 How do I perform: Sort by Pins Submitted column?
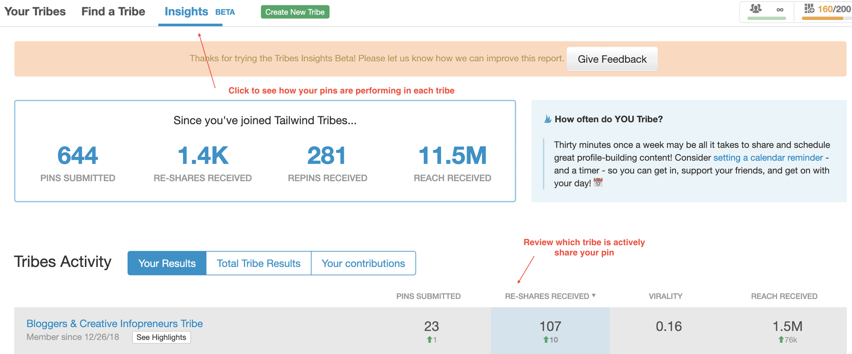(428, 296)
